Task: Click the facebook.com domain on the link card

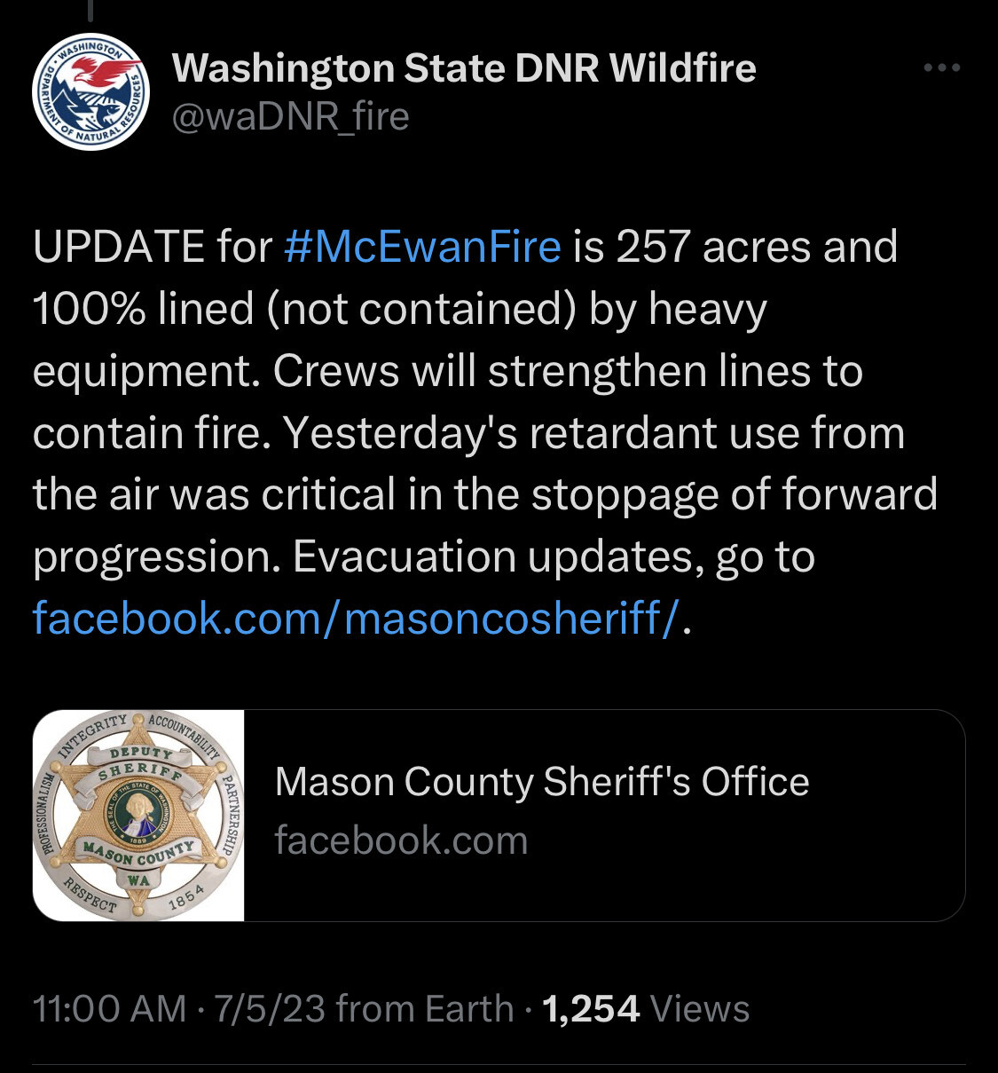Action: (401, 840)
